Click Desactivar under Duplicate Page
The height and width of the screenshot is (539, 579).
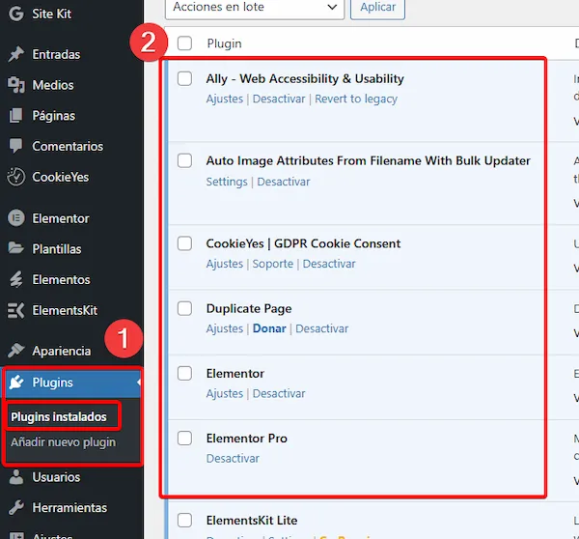[321, 328]
